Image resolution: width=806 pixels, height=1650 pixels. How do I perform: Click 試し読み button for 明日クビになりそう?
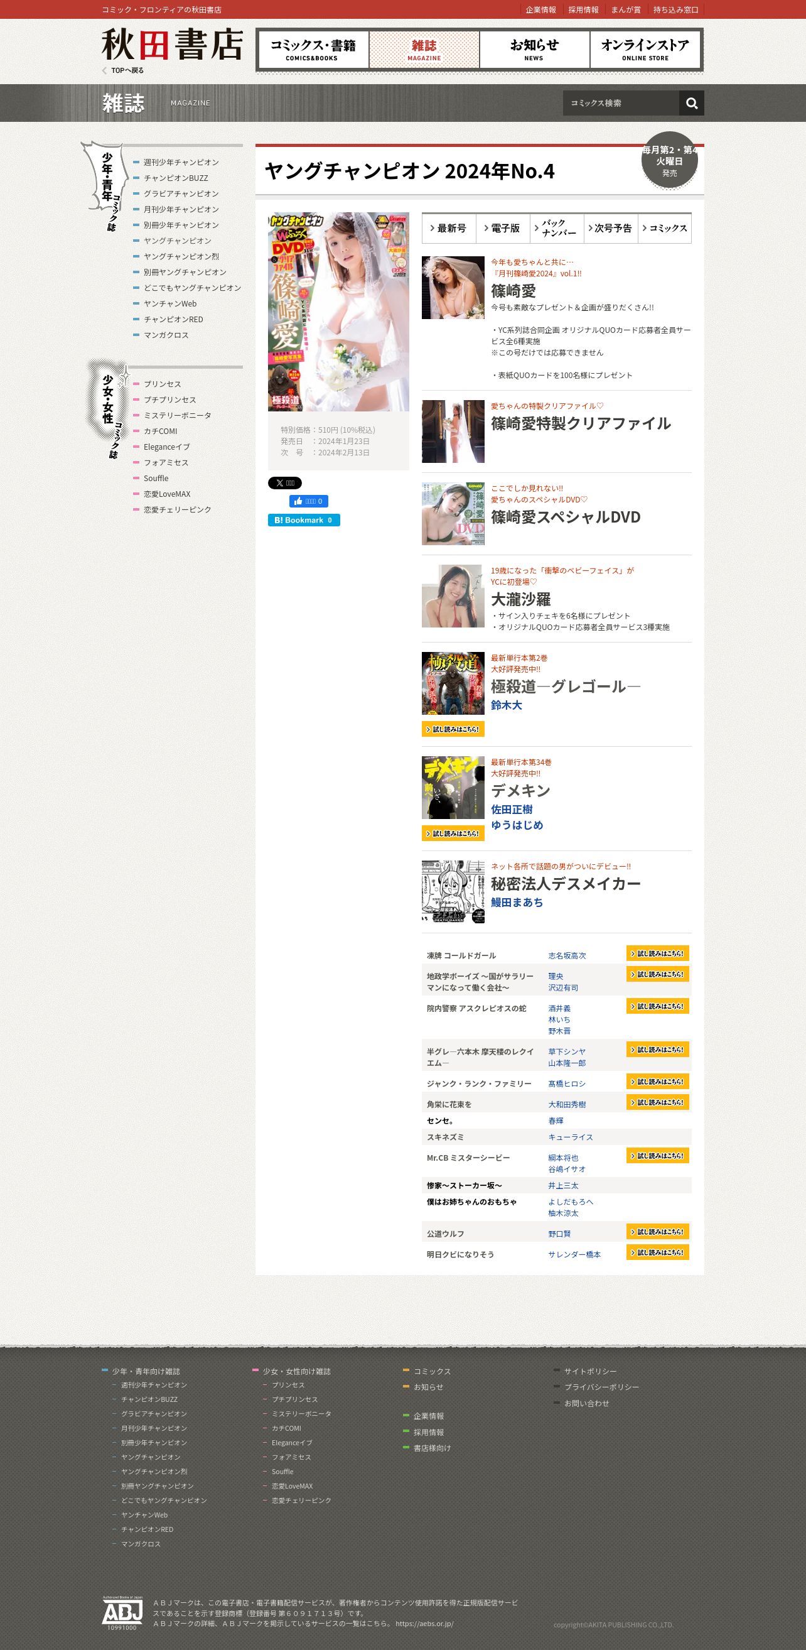[x=657, y=1252]
